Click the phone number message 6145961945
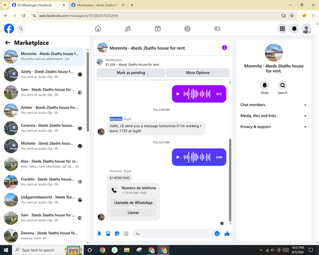The width and height of the screenshot is (319, 255). tap(119, 178)
